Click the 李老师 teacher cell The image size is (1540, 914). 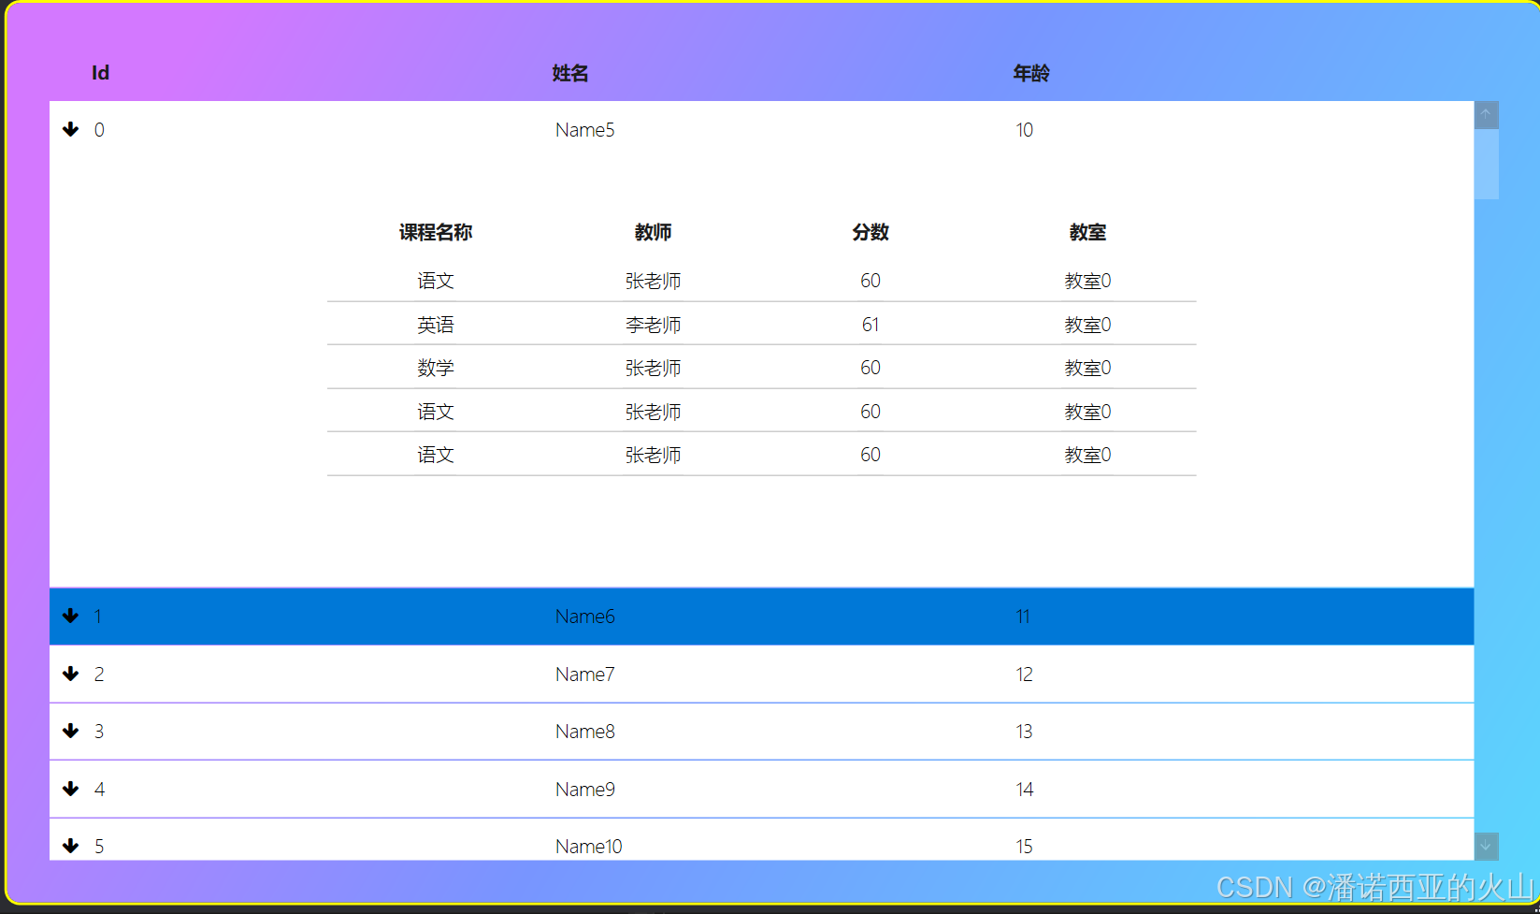(x=653, y=325)
